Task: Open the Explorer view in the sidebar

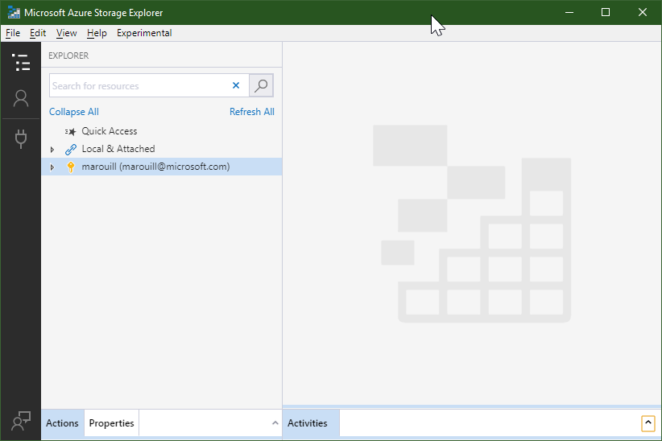Action: pyautogui.click(x=21, y=62)
